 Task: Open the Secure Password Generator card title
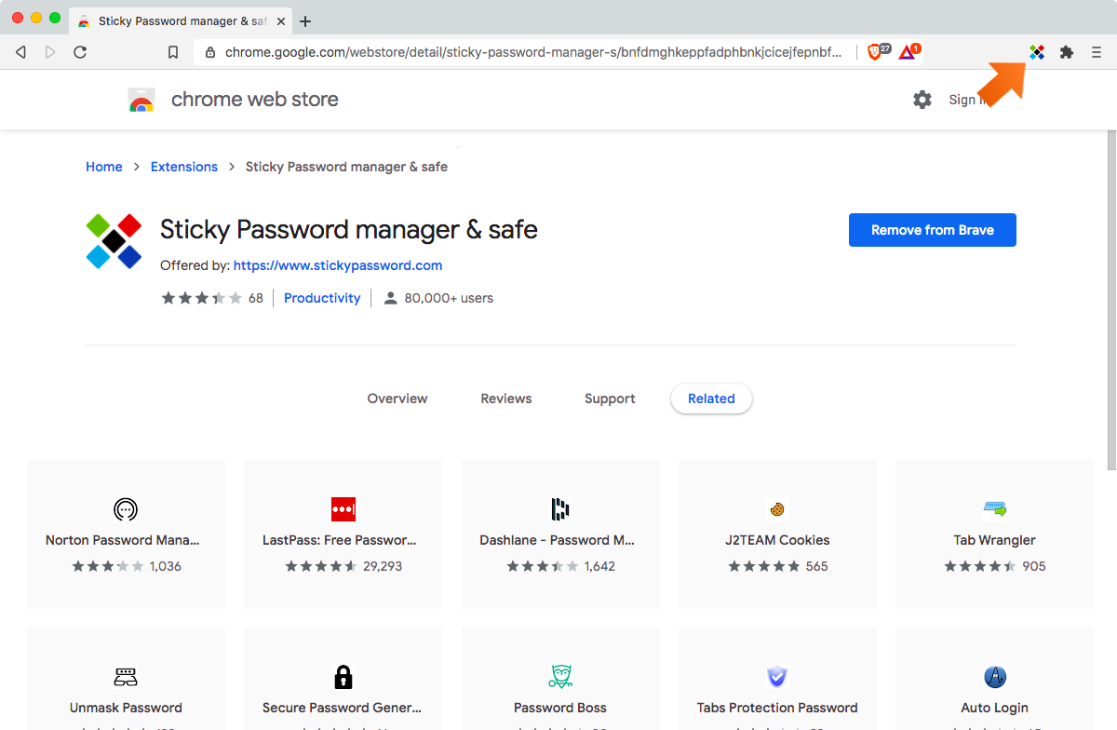[x=343, y=708]
